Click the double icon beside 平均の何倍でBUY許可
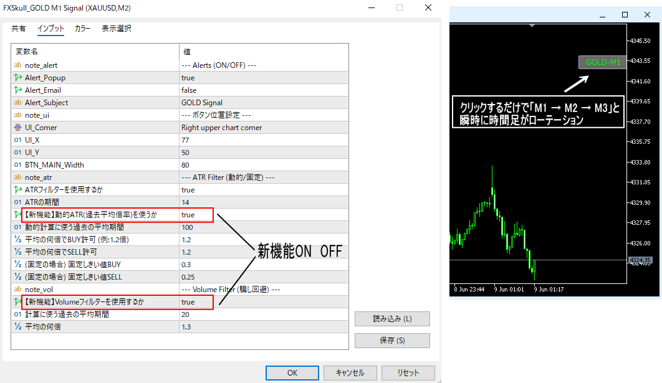This screenshot has height=383, width=662. 17,239
